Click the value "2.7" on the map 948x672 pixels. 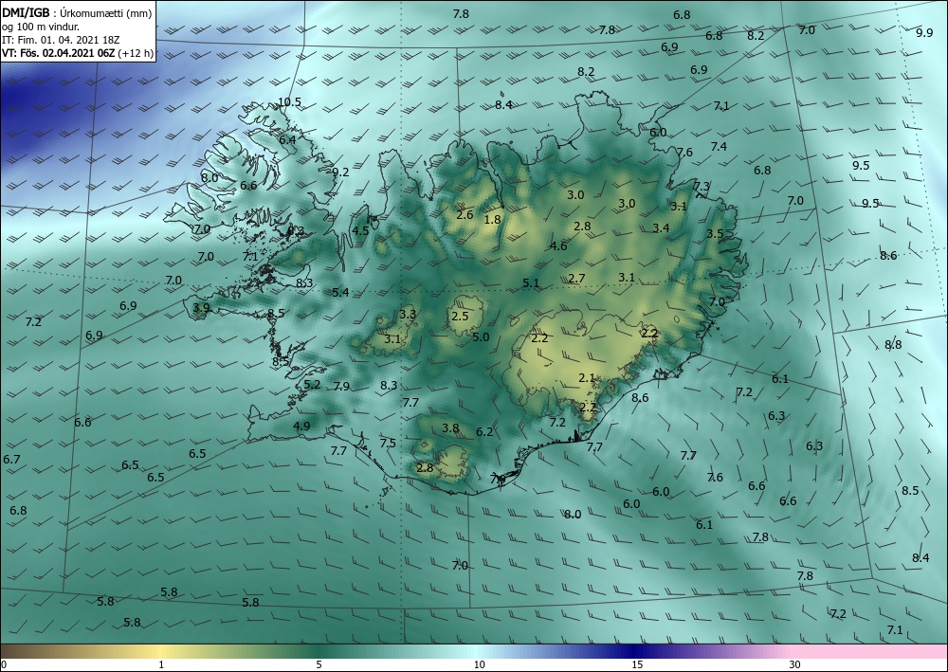pos(576,278)
